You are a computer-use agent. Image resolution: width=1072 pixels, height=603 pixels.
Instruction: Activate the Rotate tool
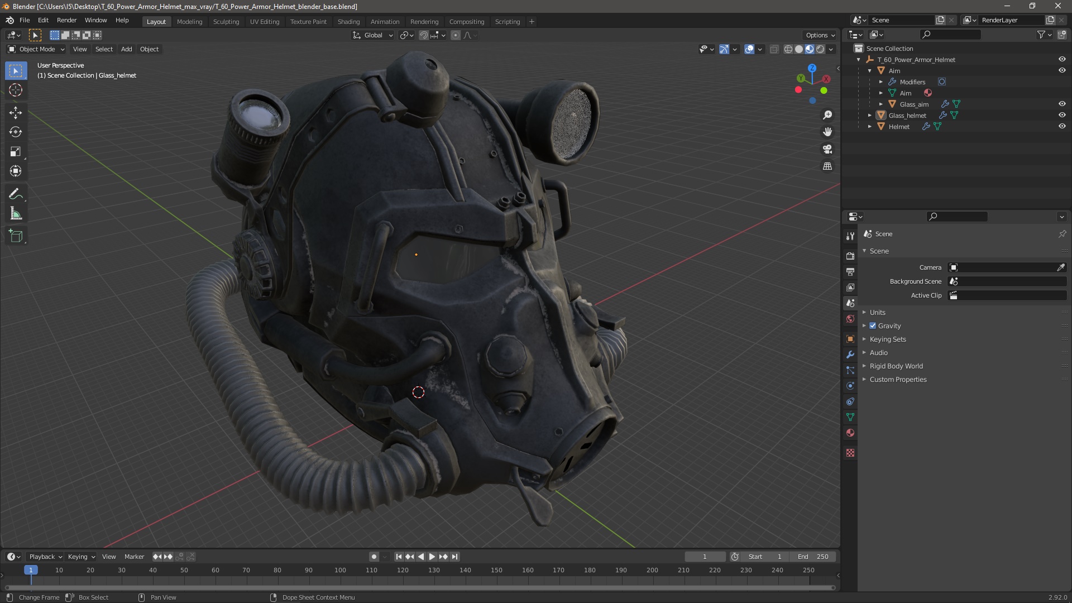(x=16, y=132)
